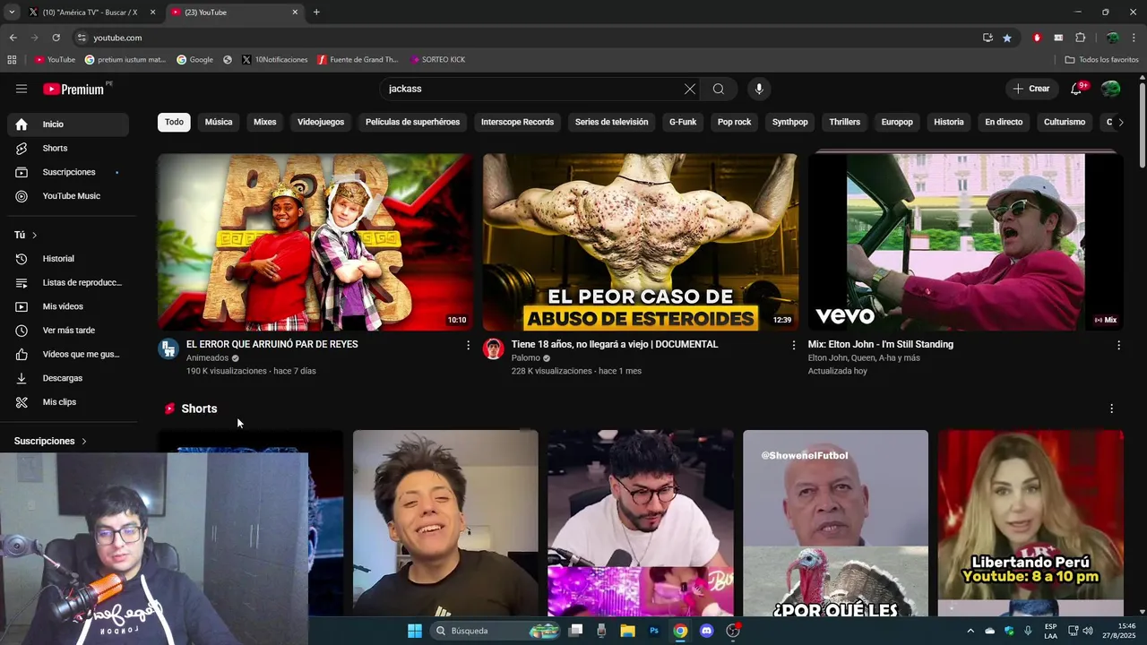Open the YouTube bookmark in bookmarks bar
The width and height of the screenshot is (1147, 645).
tap(55, 60)
